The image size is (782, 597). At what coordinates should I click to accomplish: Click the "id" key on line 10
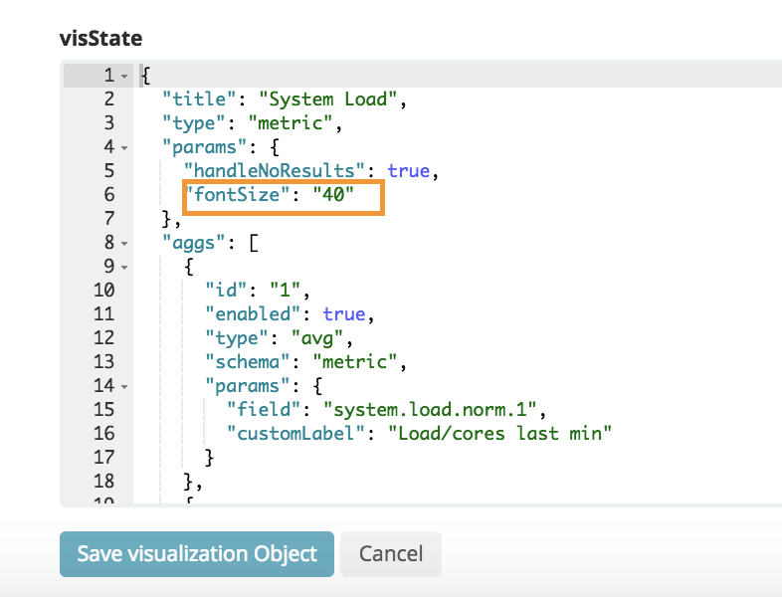coord(226,290)
